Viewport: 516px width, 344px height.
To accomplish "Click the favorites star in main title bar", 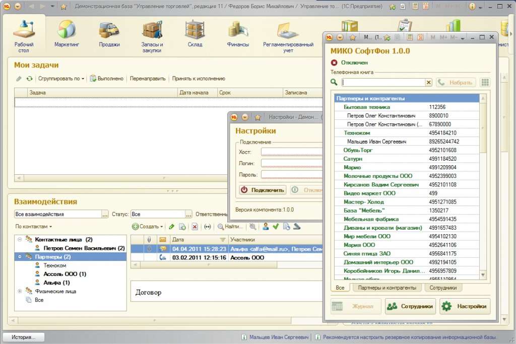I will tap(63, 7).
